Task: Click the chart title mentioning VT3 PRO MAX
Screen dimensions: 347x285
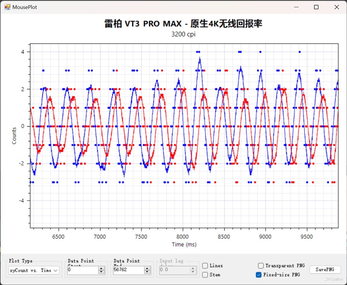Action: (x=183, y=24)
